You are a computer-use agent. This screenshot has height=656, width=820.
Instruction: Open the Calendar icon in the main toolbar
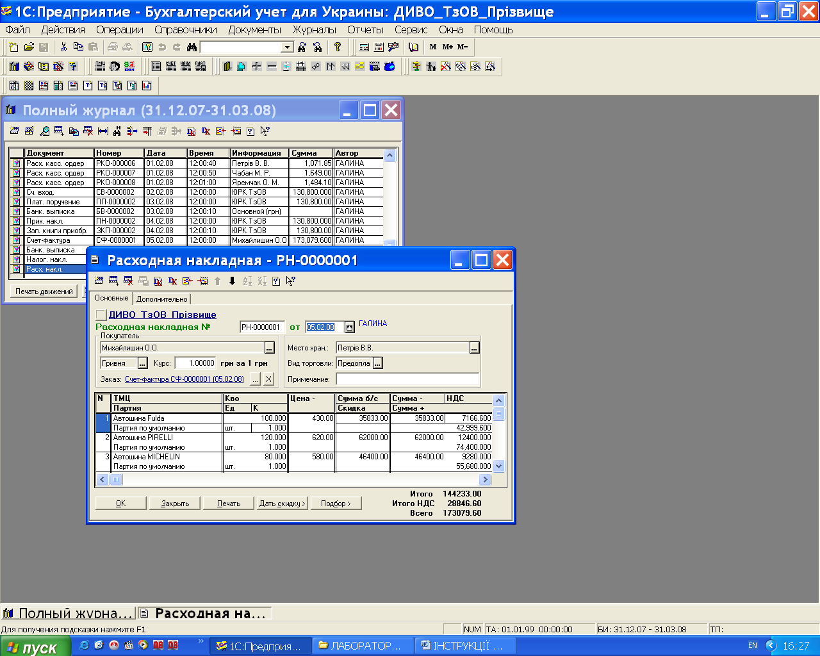379,47
